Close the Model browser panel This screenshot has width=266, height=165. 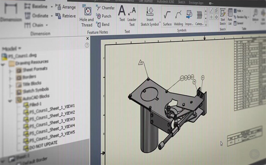pos(88,38)
